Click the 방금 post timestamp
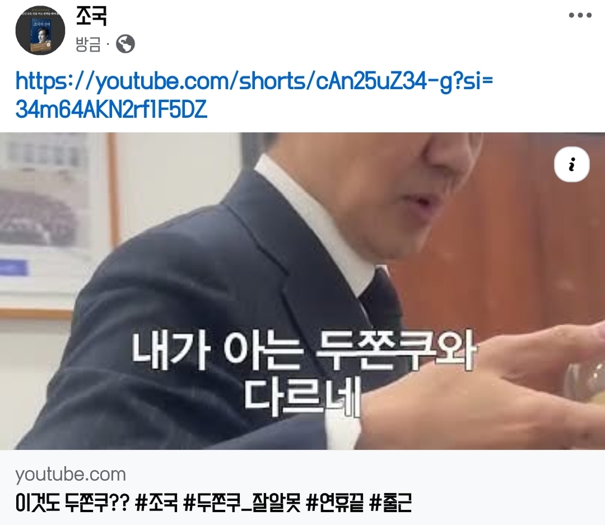The height and width of the screenshot is (525, 605). point(88,44)
